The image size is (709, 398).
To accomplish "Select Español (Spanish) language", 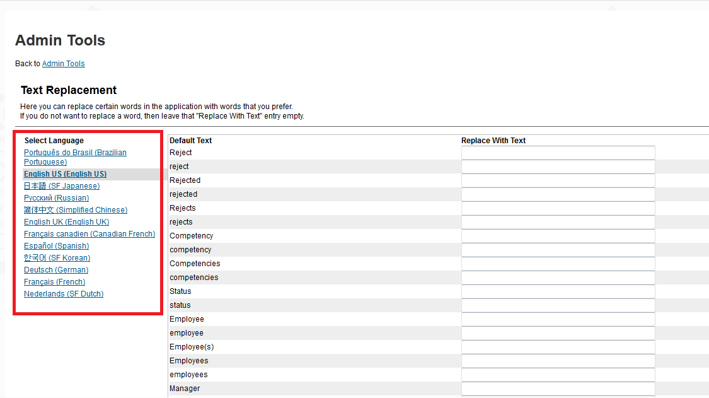I will (x=57, y=246).
